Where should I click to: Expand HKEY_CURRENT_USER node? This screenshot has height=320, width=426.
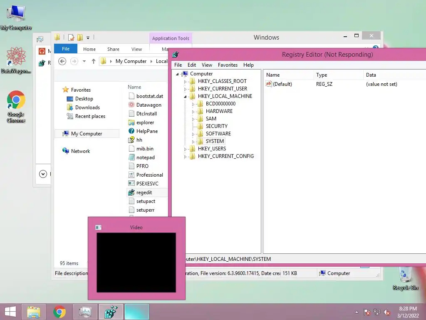point(185,89)
